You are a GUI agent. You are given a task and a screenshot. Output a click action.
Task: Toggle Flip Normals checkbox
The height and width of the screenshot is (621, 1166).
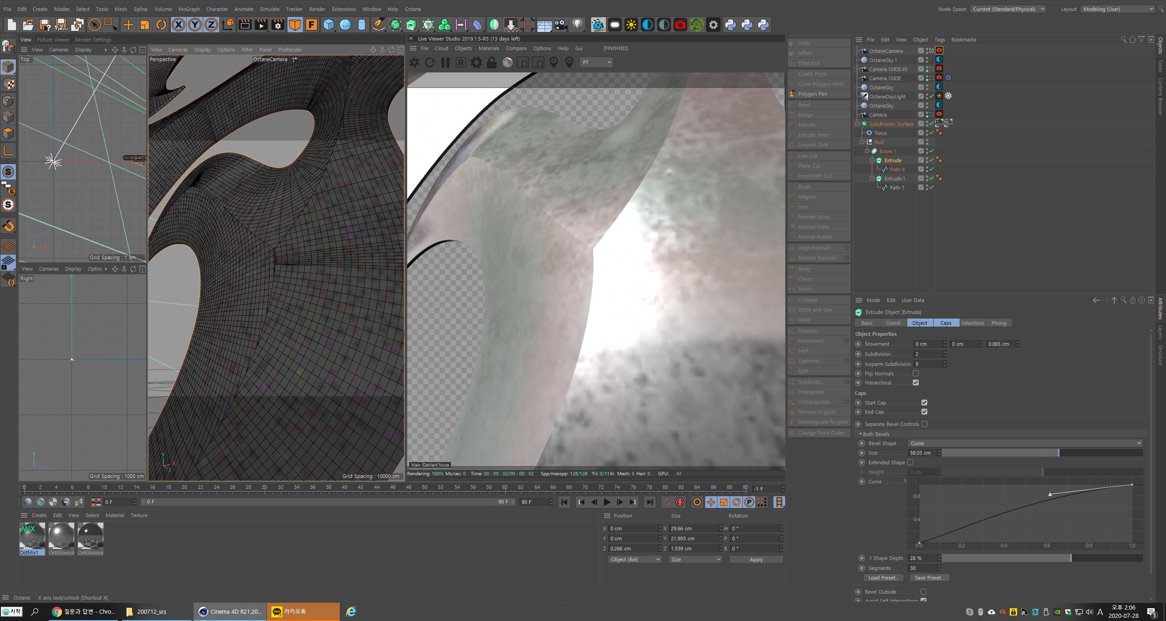coord(915,374)
